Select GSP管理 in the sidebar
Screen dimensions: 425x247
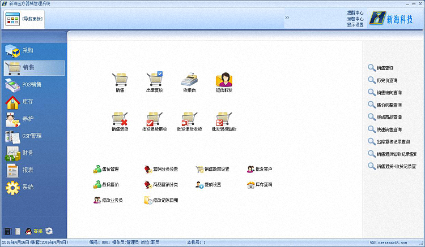[x=34, y=136]
